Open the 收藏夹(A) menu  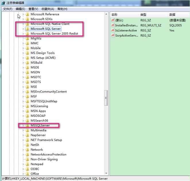(48, 9)
